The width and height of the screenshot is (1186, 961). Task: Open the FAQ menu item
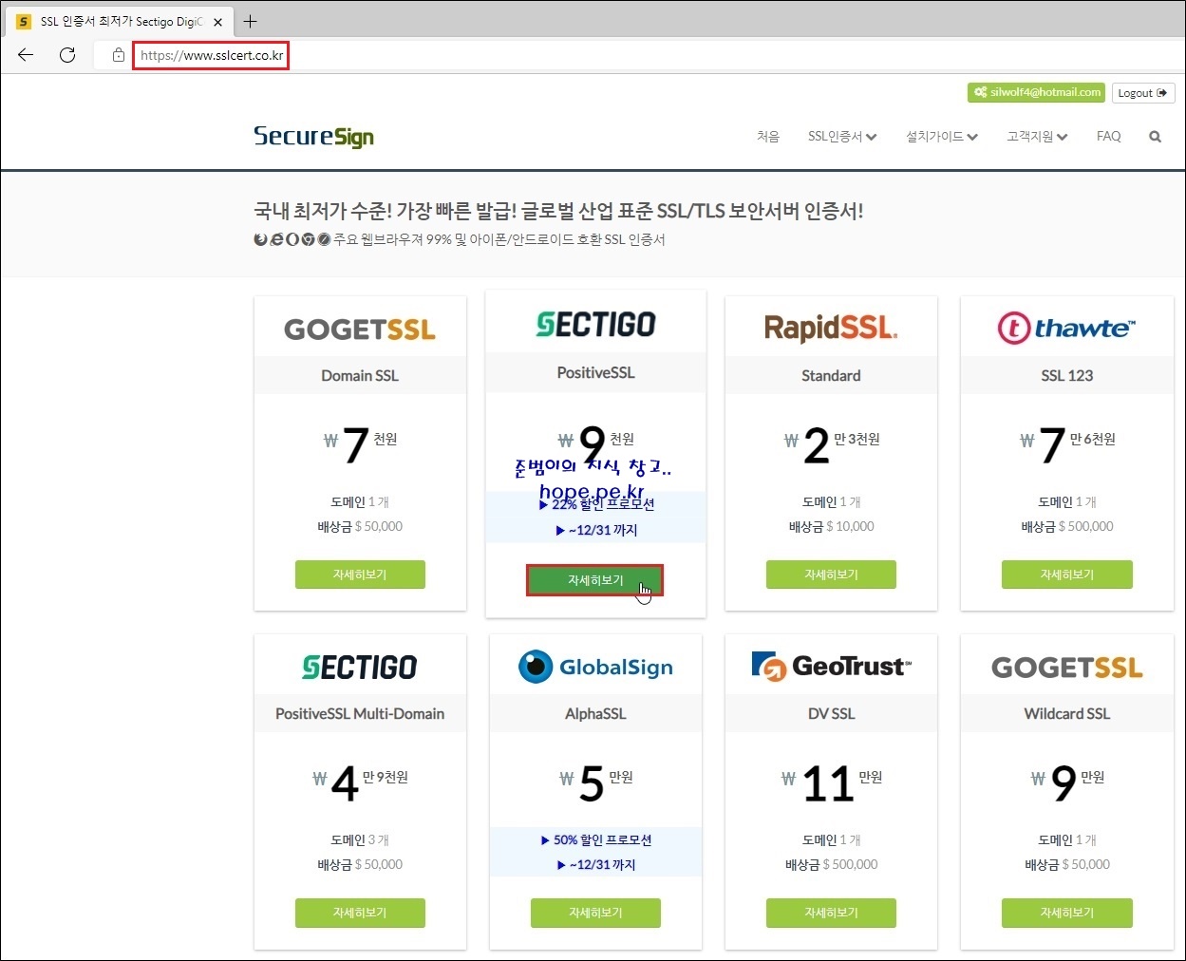tap(1108, 137)
